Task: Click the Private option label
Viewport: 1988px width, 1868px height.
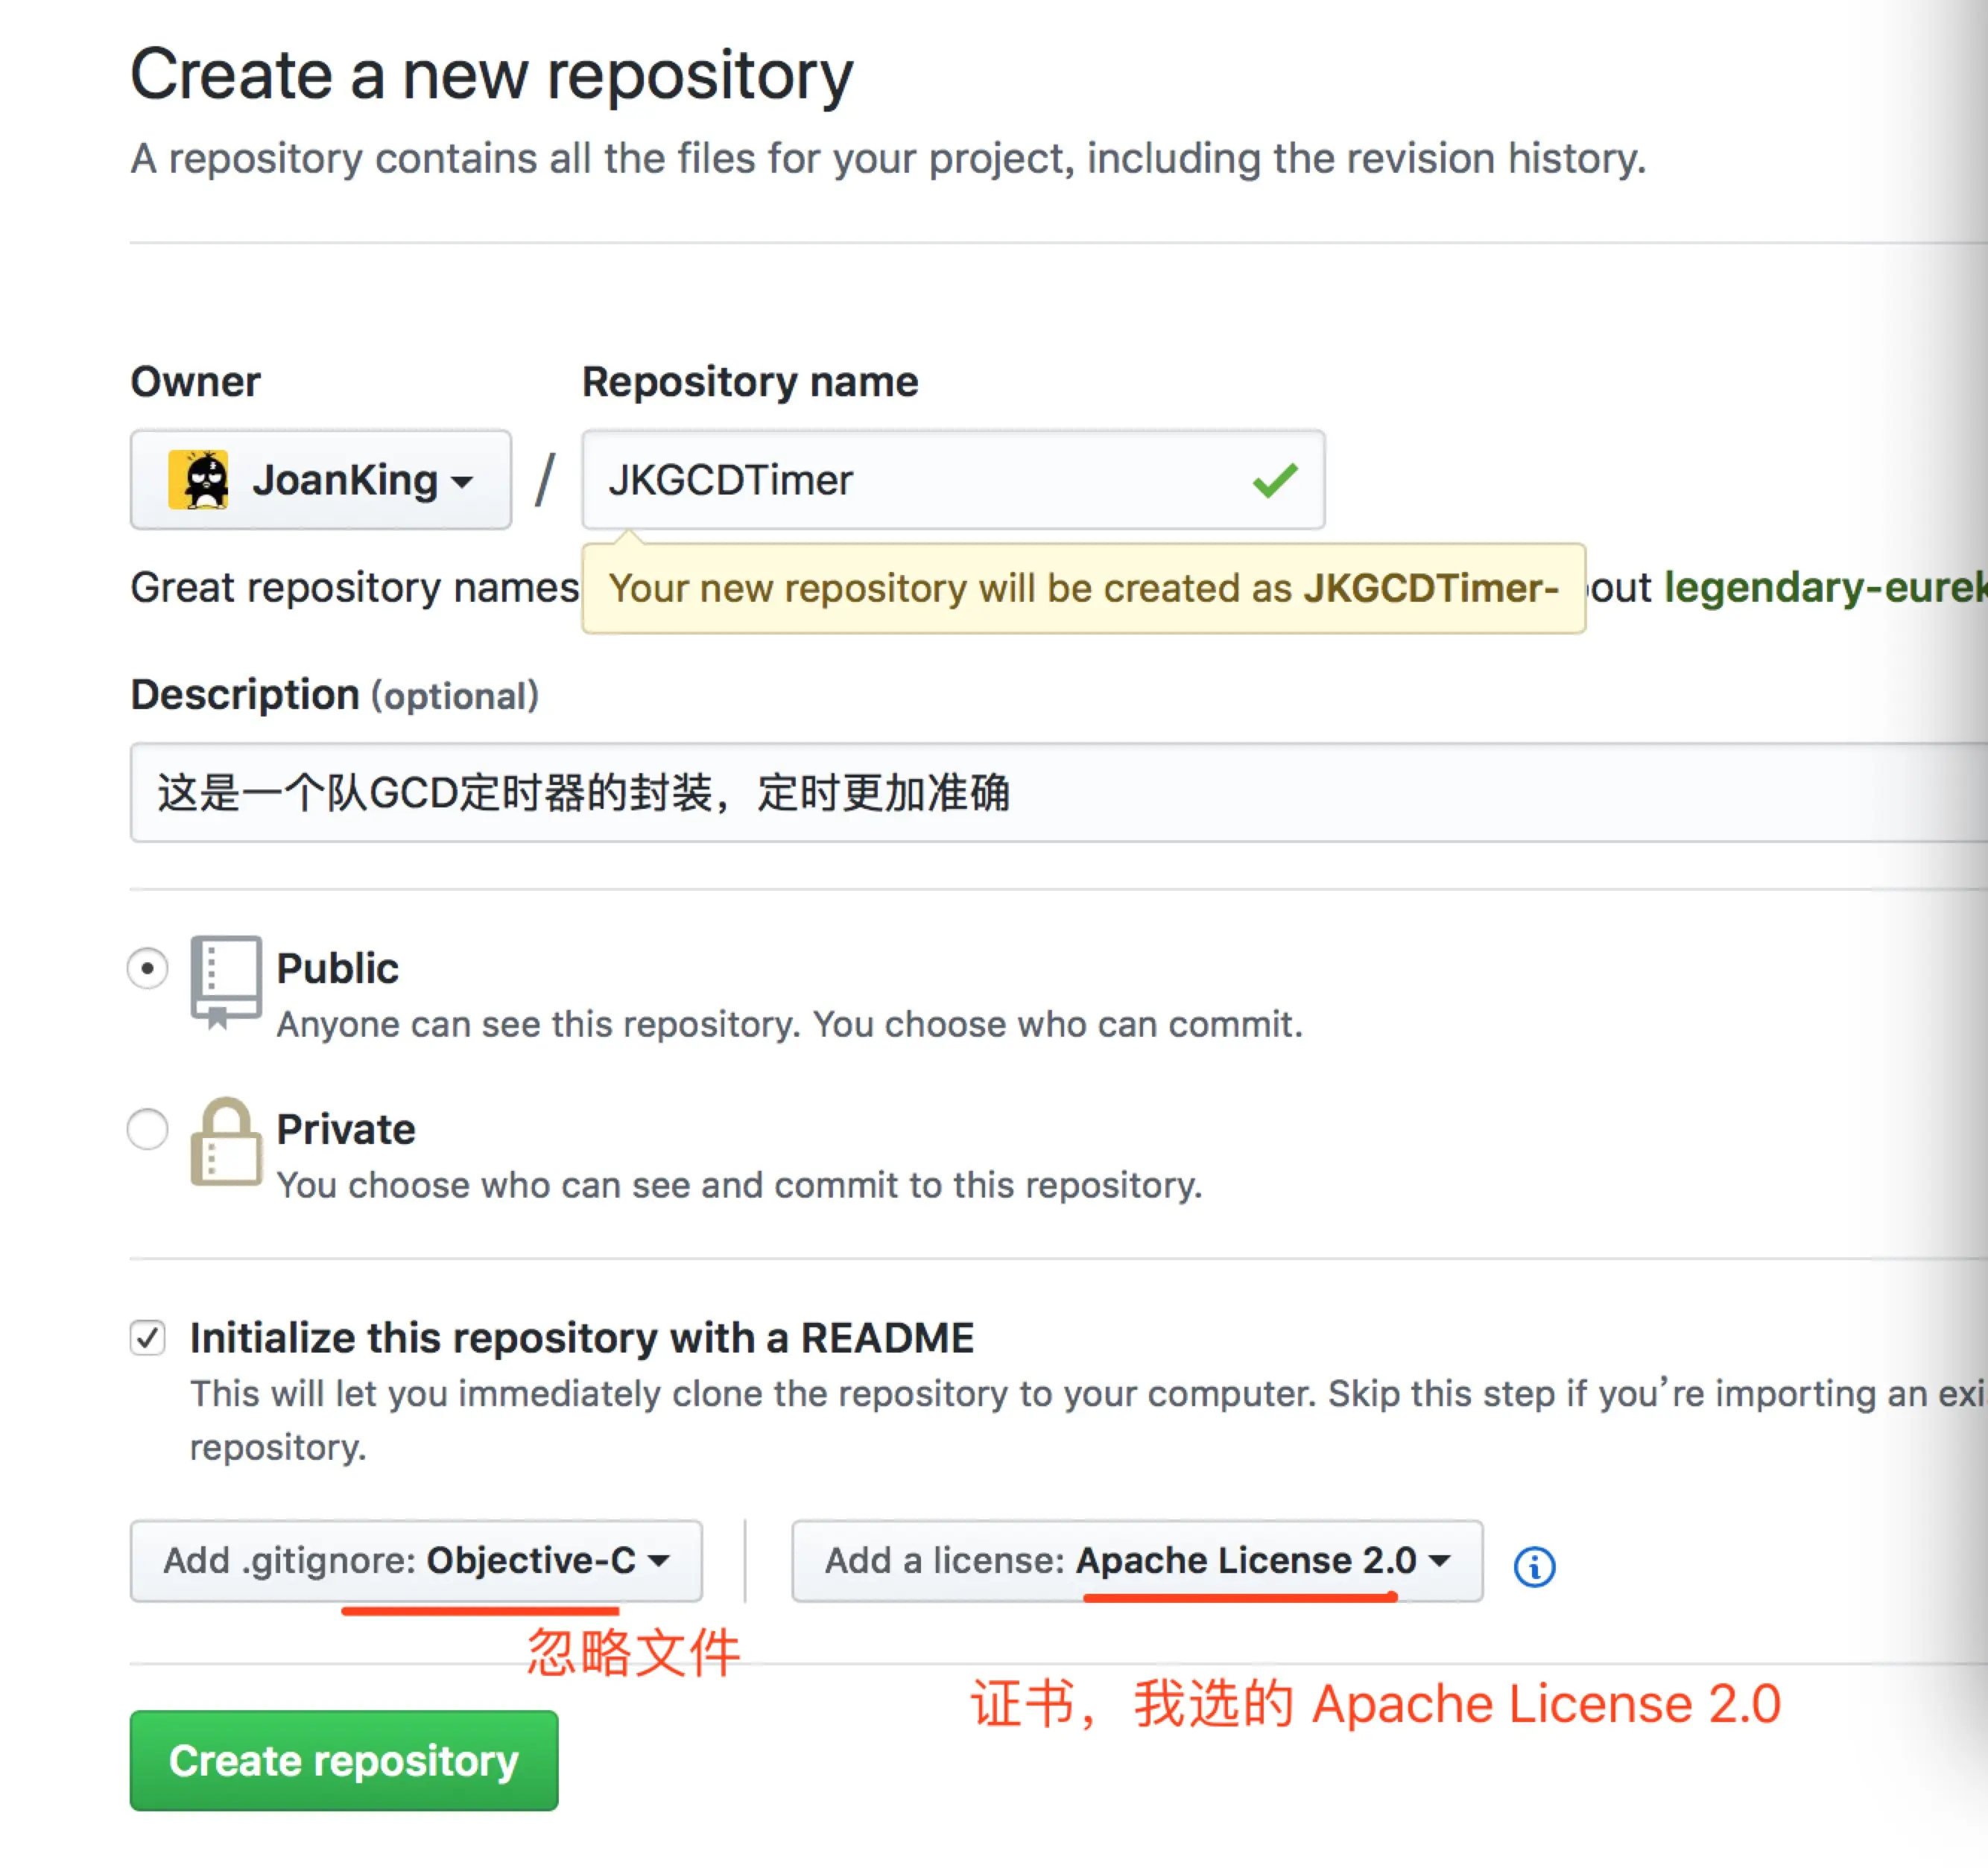Action: click(x=346, y=1129)
